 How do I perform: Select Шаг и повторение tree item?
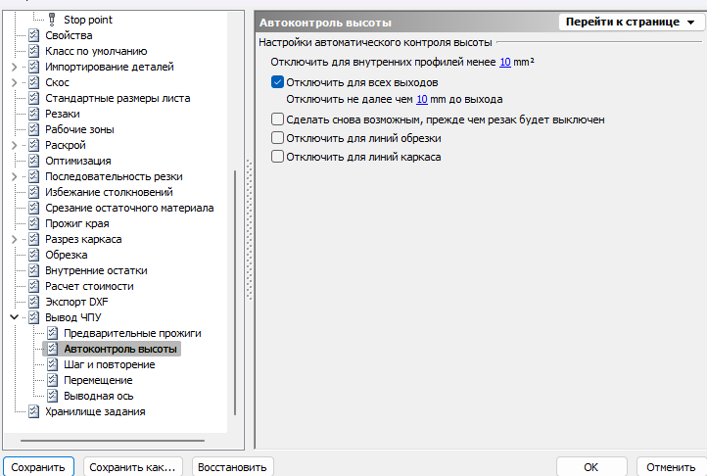coord(109,364)
